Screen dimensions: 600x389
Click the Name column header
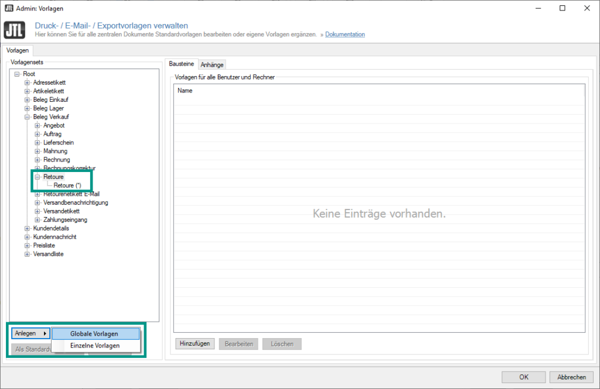tap(185, 91)
